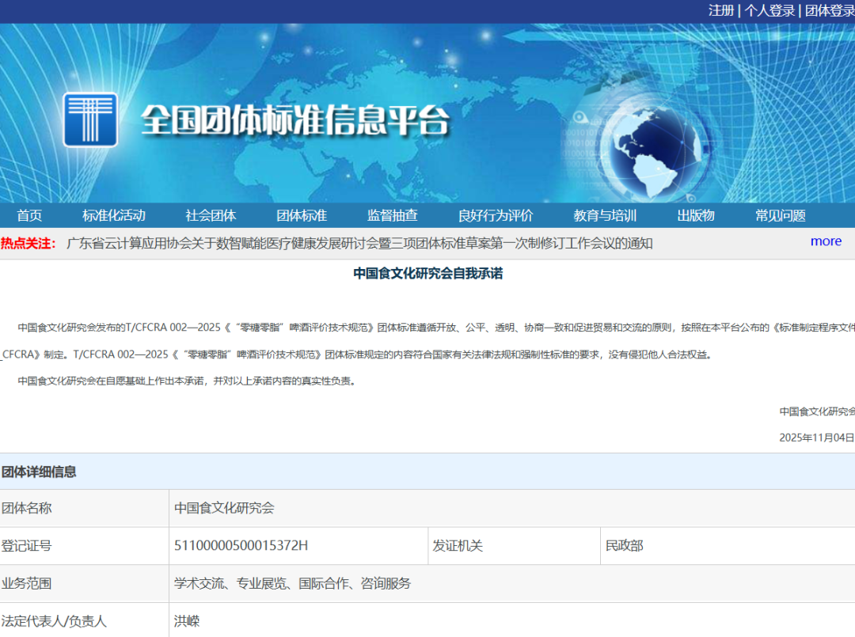Click the platform logo icon
Screen dimensions: 855x637
click(90, 119)
